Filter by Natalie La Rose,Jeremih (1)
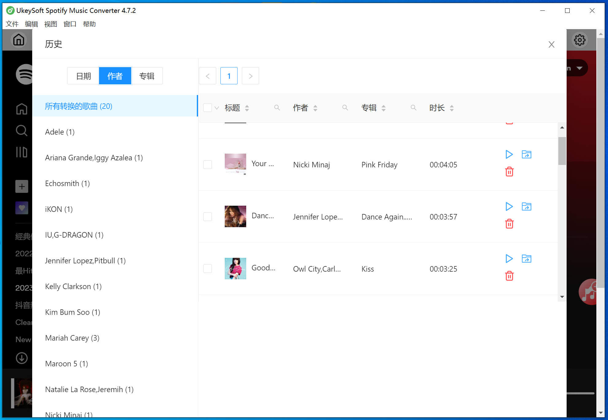 [x=115, y=389]
